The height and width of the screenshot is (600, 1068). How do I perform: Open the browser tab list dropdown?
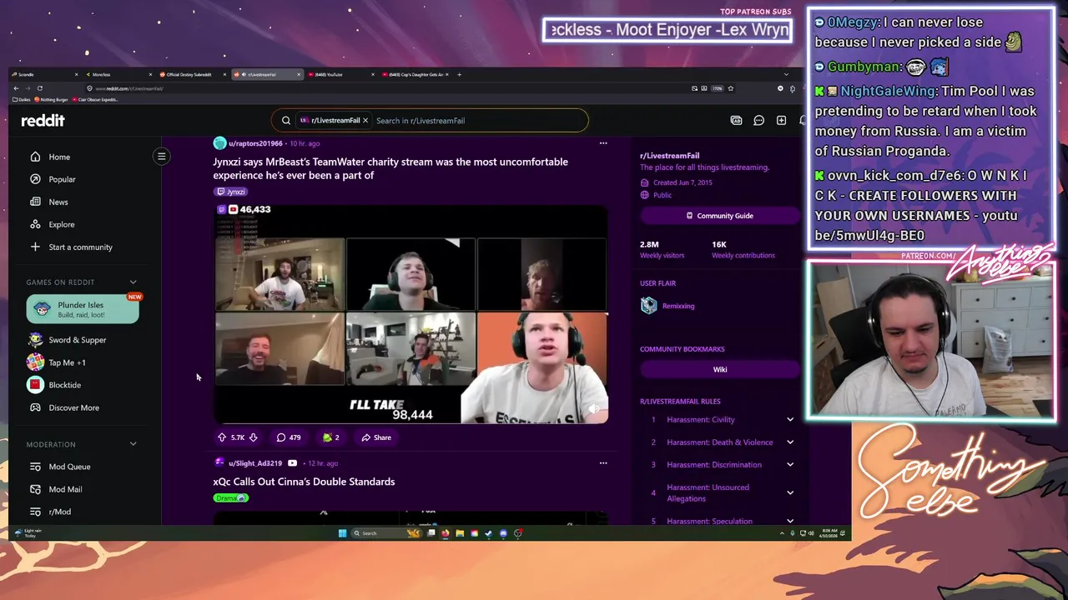click(x=785, y=74)
